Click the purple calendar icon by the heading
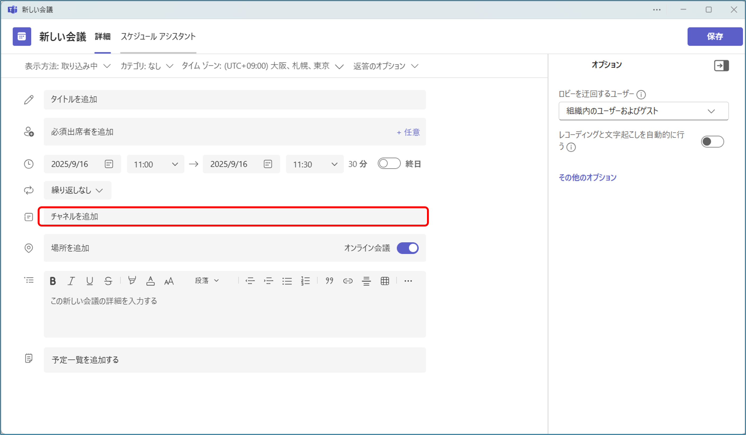Viewport: 746px width, 435px height. coord(22,36)
